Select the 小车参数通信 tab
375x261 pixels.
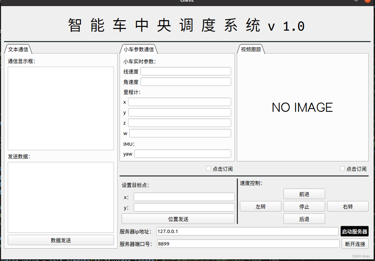pos(138,49)
